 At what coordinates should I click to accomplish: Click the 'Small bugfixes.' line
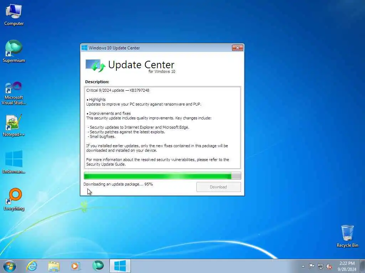(102, 136)
